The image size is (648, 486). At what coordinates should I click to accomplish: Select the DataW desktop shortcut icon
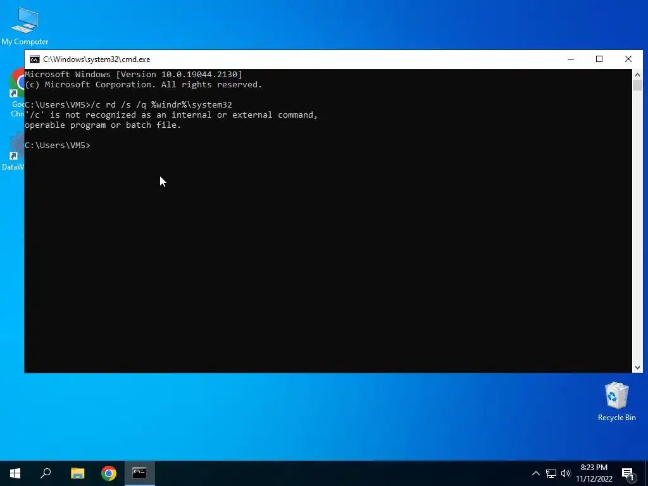point(13,152)
